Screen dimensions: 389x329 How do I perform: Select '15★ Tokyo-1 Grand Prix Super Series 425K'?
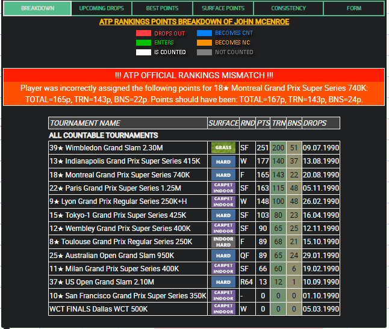194,215
